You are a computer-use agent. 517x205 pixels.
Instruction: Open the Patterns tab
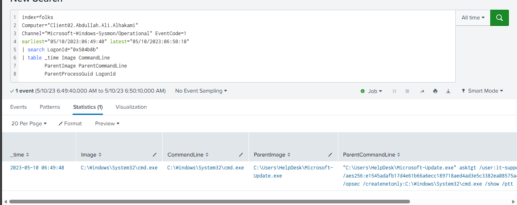point(50,107)
